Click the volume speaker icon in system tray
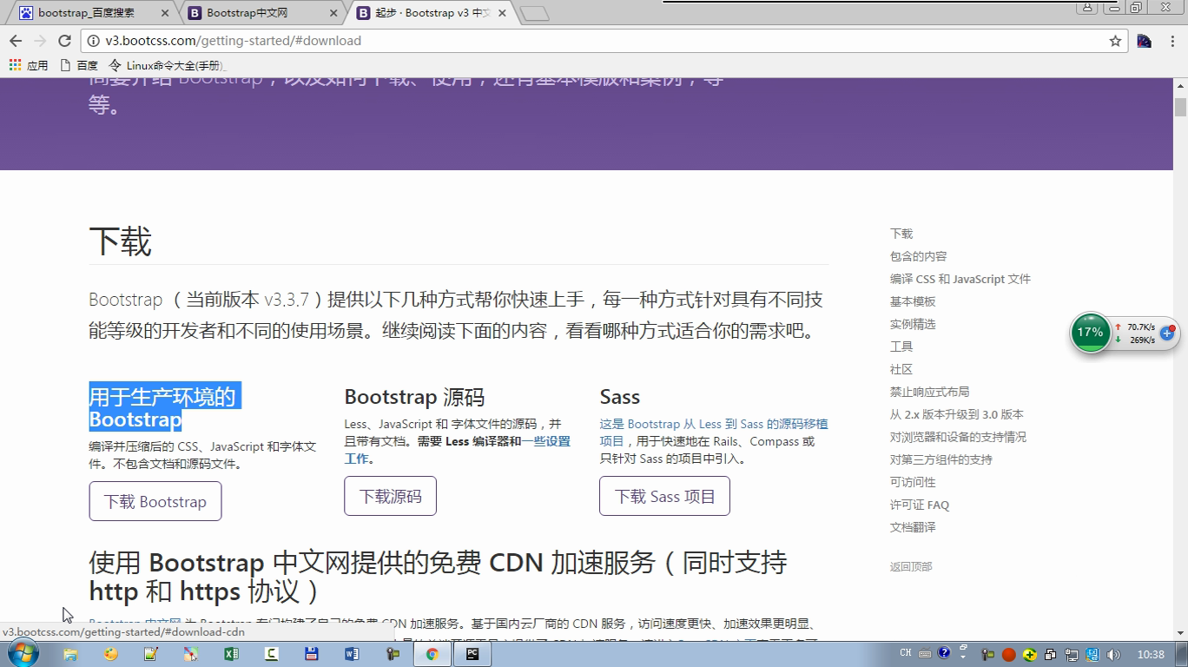 tap(1114, 654)
